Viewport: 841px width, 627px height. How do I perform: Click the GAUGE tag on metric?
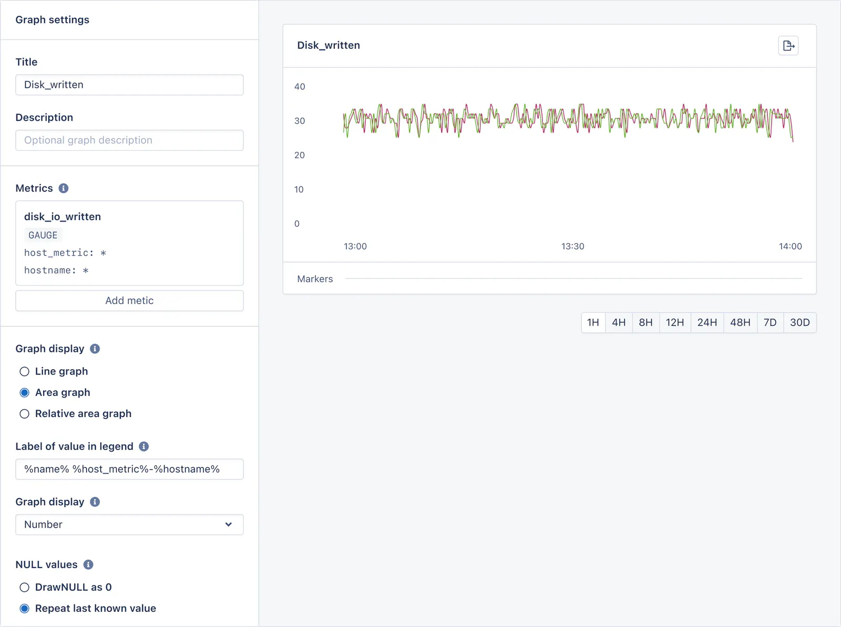coord(43,235)
